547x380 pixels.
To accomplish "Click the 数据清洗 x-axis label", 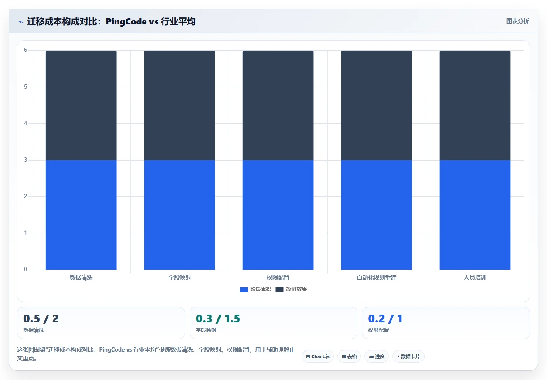I will [81, 277].
